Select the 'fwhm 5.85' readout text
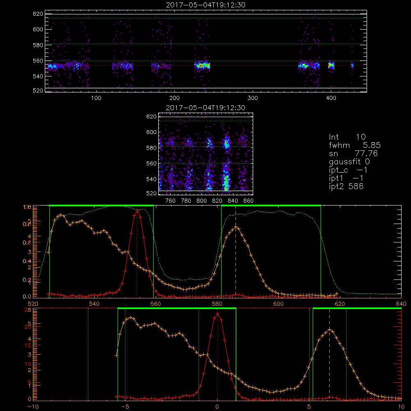The image size is (411, 411). click(355, 145)
